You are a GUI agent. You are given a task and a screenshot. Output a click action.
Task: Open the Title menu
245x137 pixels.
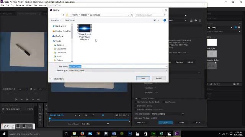(x=35, y=5)
